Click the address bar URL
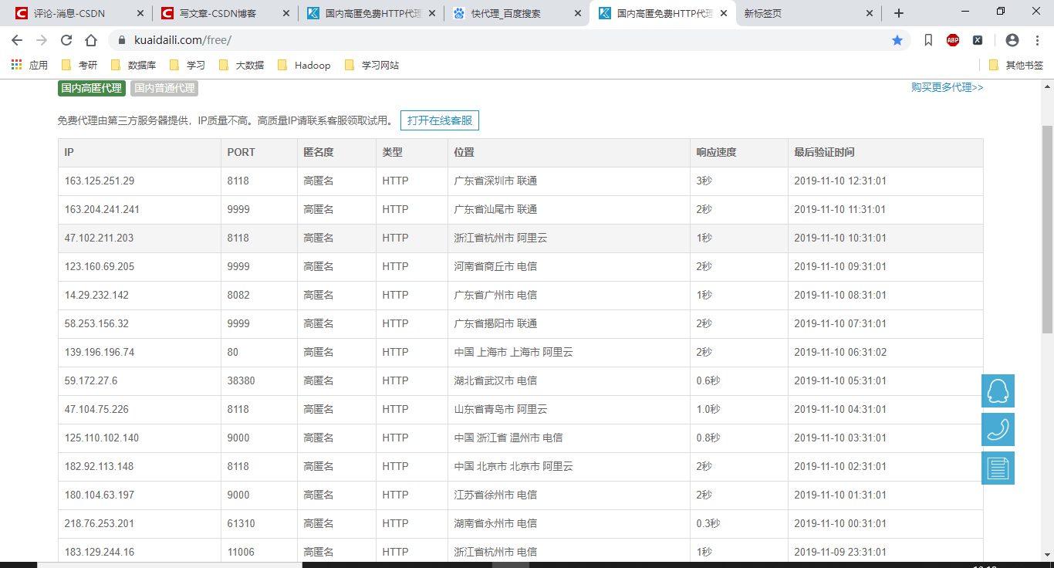The height and width of the screenshot is (568, 1054). pos(183,40)
